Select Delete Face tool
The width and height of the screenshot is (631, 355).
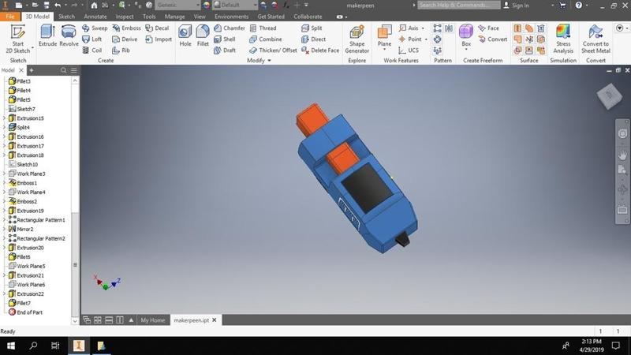click(x=320, y=50)
